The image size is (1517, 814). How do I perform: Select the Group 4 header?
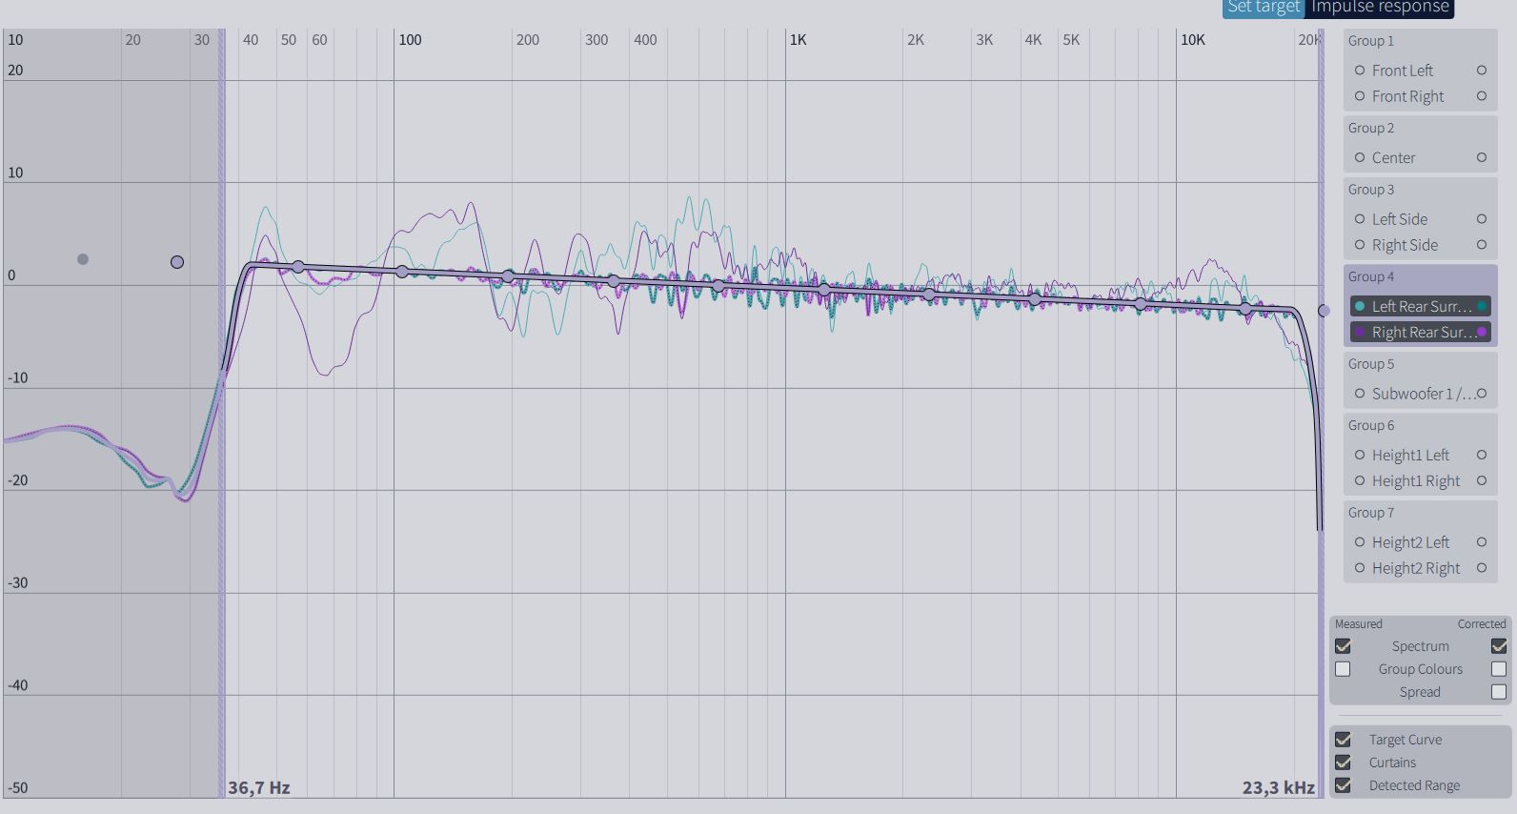[x=1371, y=276]
